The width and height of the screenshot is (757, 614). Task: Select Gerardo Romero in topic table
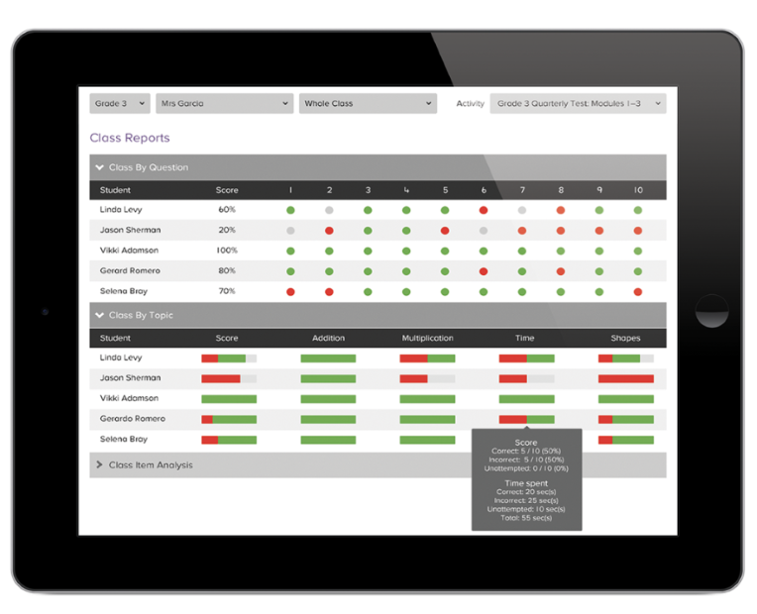[133, 419]
